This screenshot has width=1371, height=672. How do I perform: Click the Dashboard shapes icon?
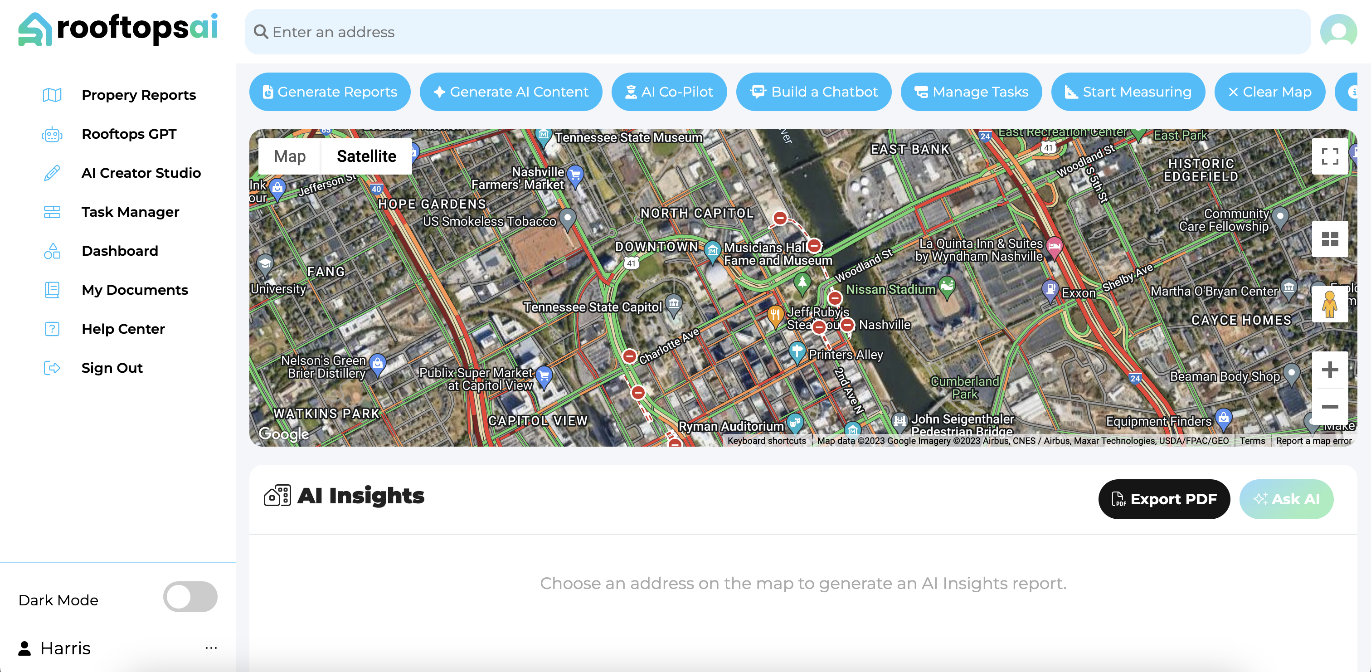[x=52, y=251]
